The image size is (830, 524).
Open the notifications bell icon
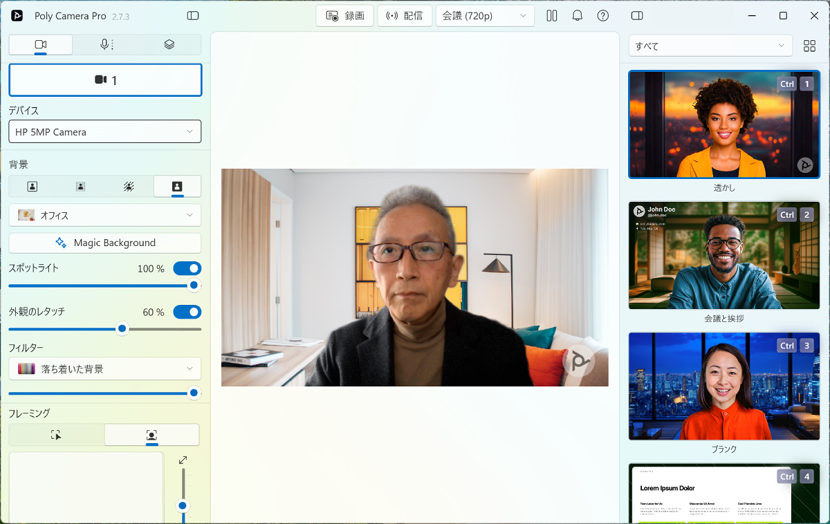pyautogui.click(x=578, y=15)
